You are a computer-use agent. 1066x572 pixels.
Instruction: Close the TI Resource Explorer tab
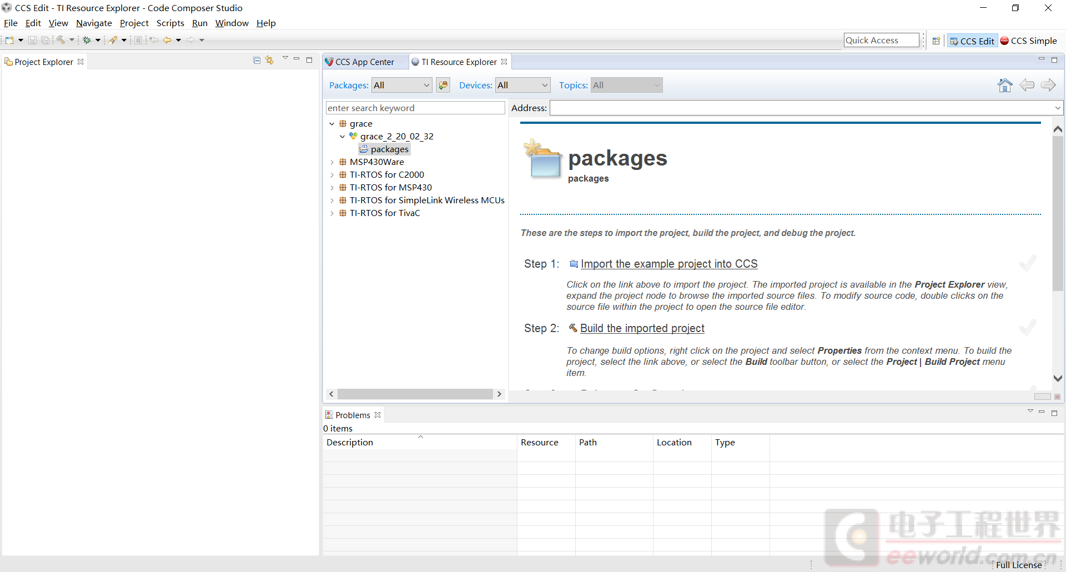point(504,62)
